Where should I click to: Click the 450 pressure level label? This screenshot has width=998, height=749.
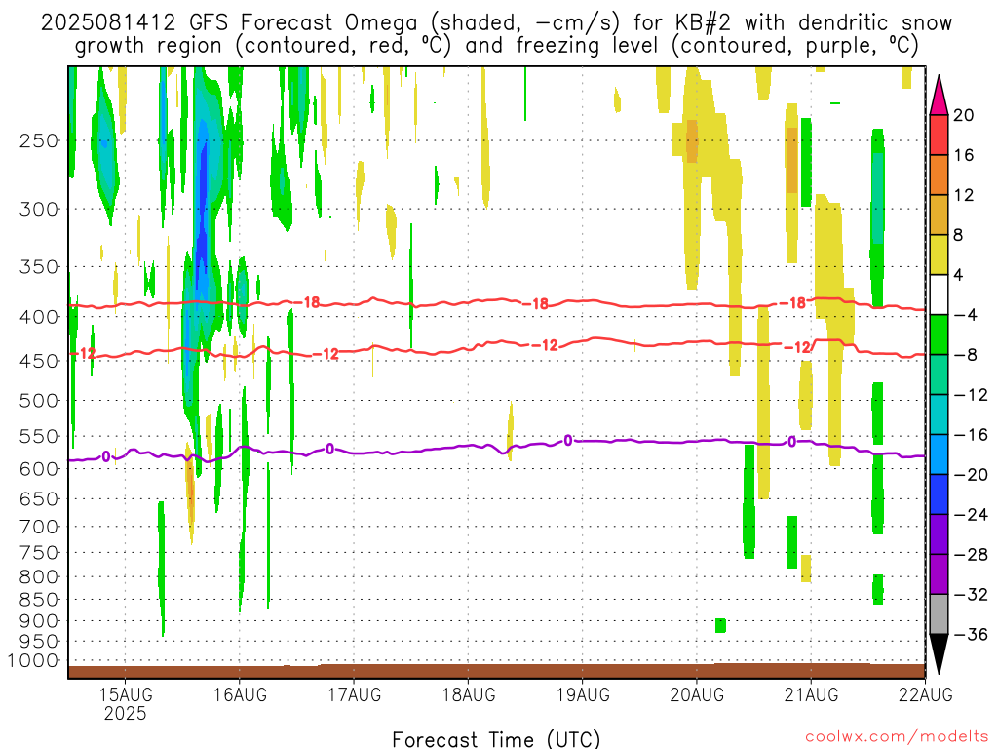(x=39, y=361)
